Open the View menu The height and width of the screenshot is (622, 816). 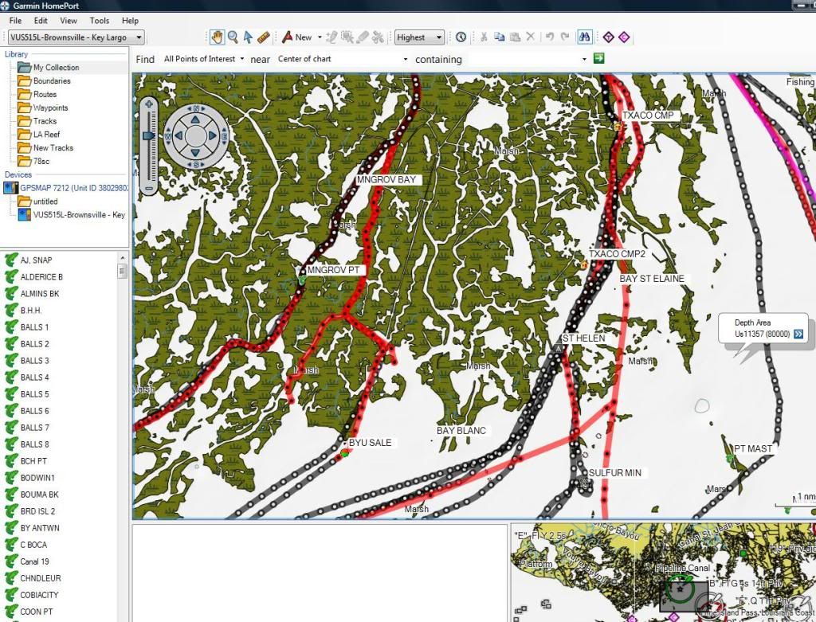point(69,21)
